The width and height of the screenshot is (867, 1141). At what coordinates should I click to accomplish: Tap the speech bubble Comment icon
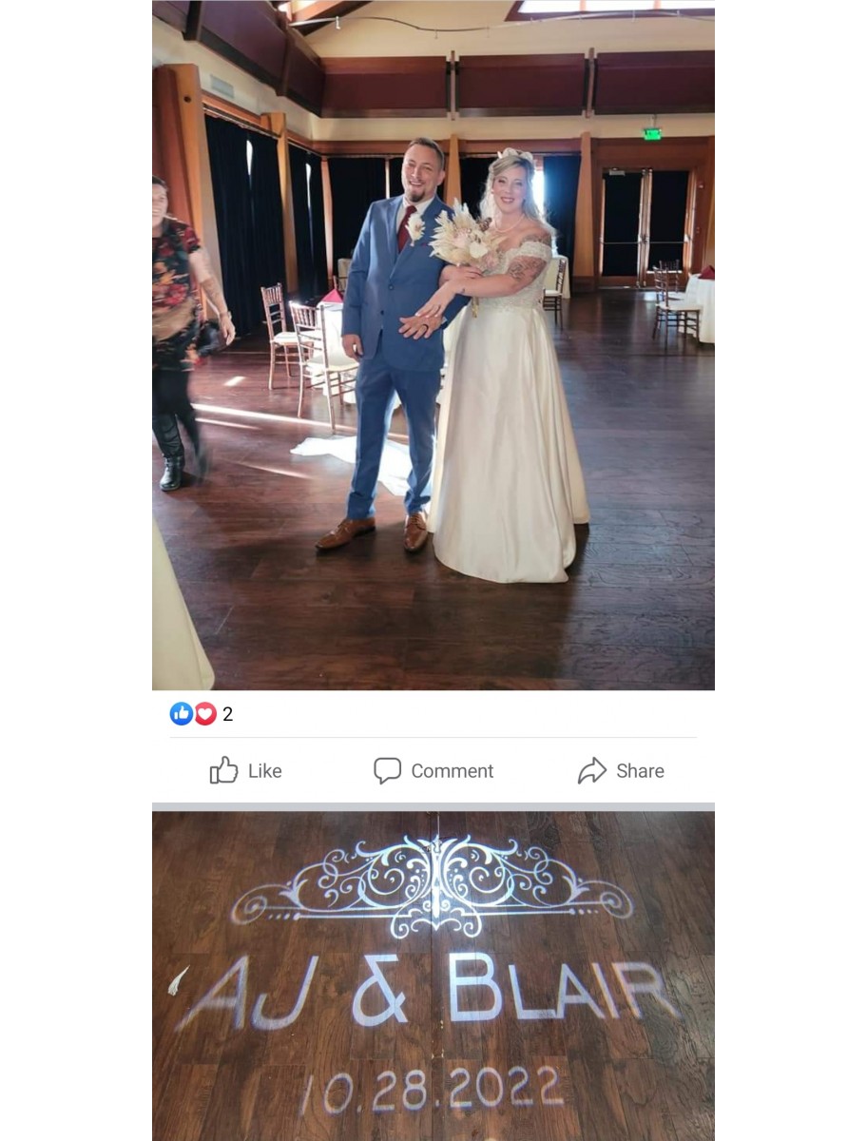click(387, 770)
